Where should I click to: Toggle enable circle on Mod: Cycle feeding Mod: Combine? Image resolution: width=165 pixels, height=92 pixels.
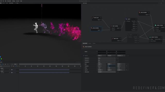101,18
